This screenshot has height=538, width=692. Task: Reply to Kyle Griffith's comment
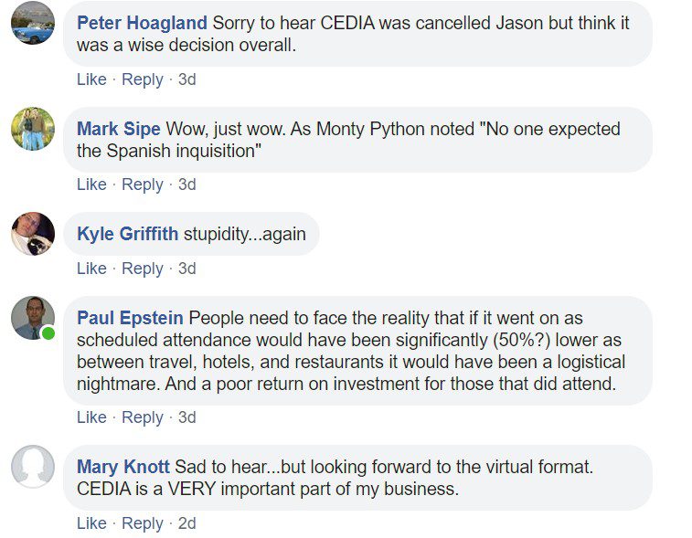click(142, 269)
